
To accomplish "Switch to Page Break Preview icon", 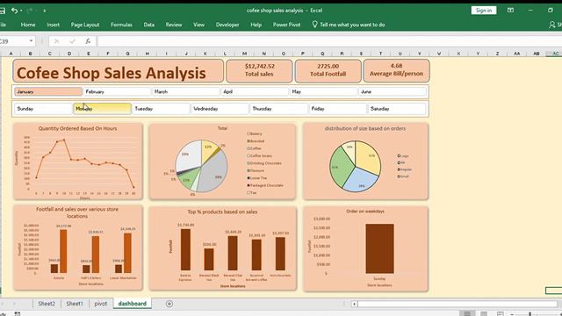I will point(500,313).
